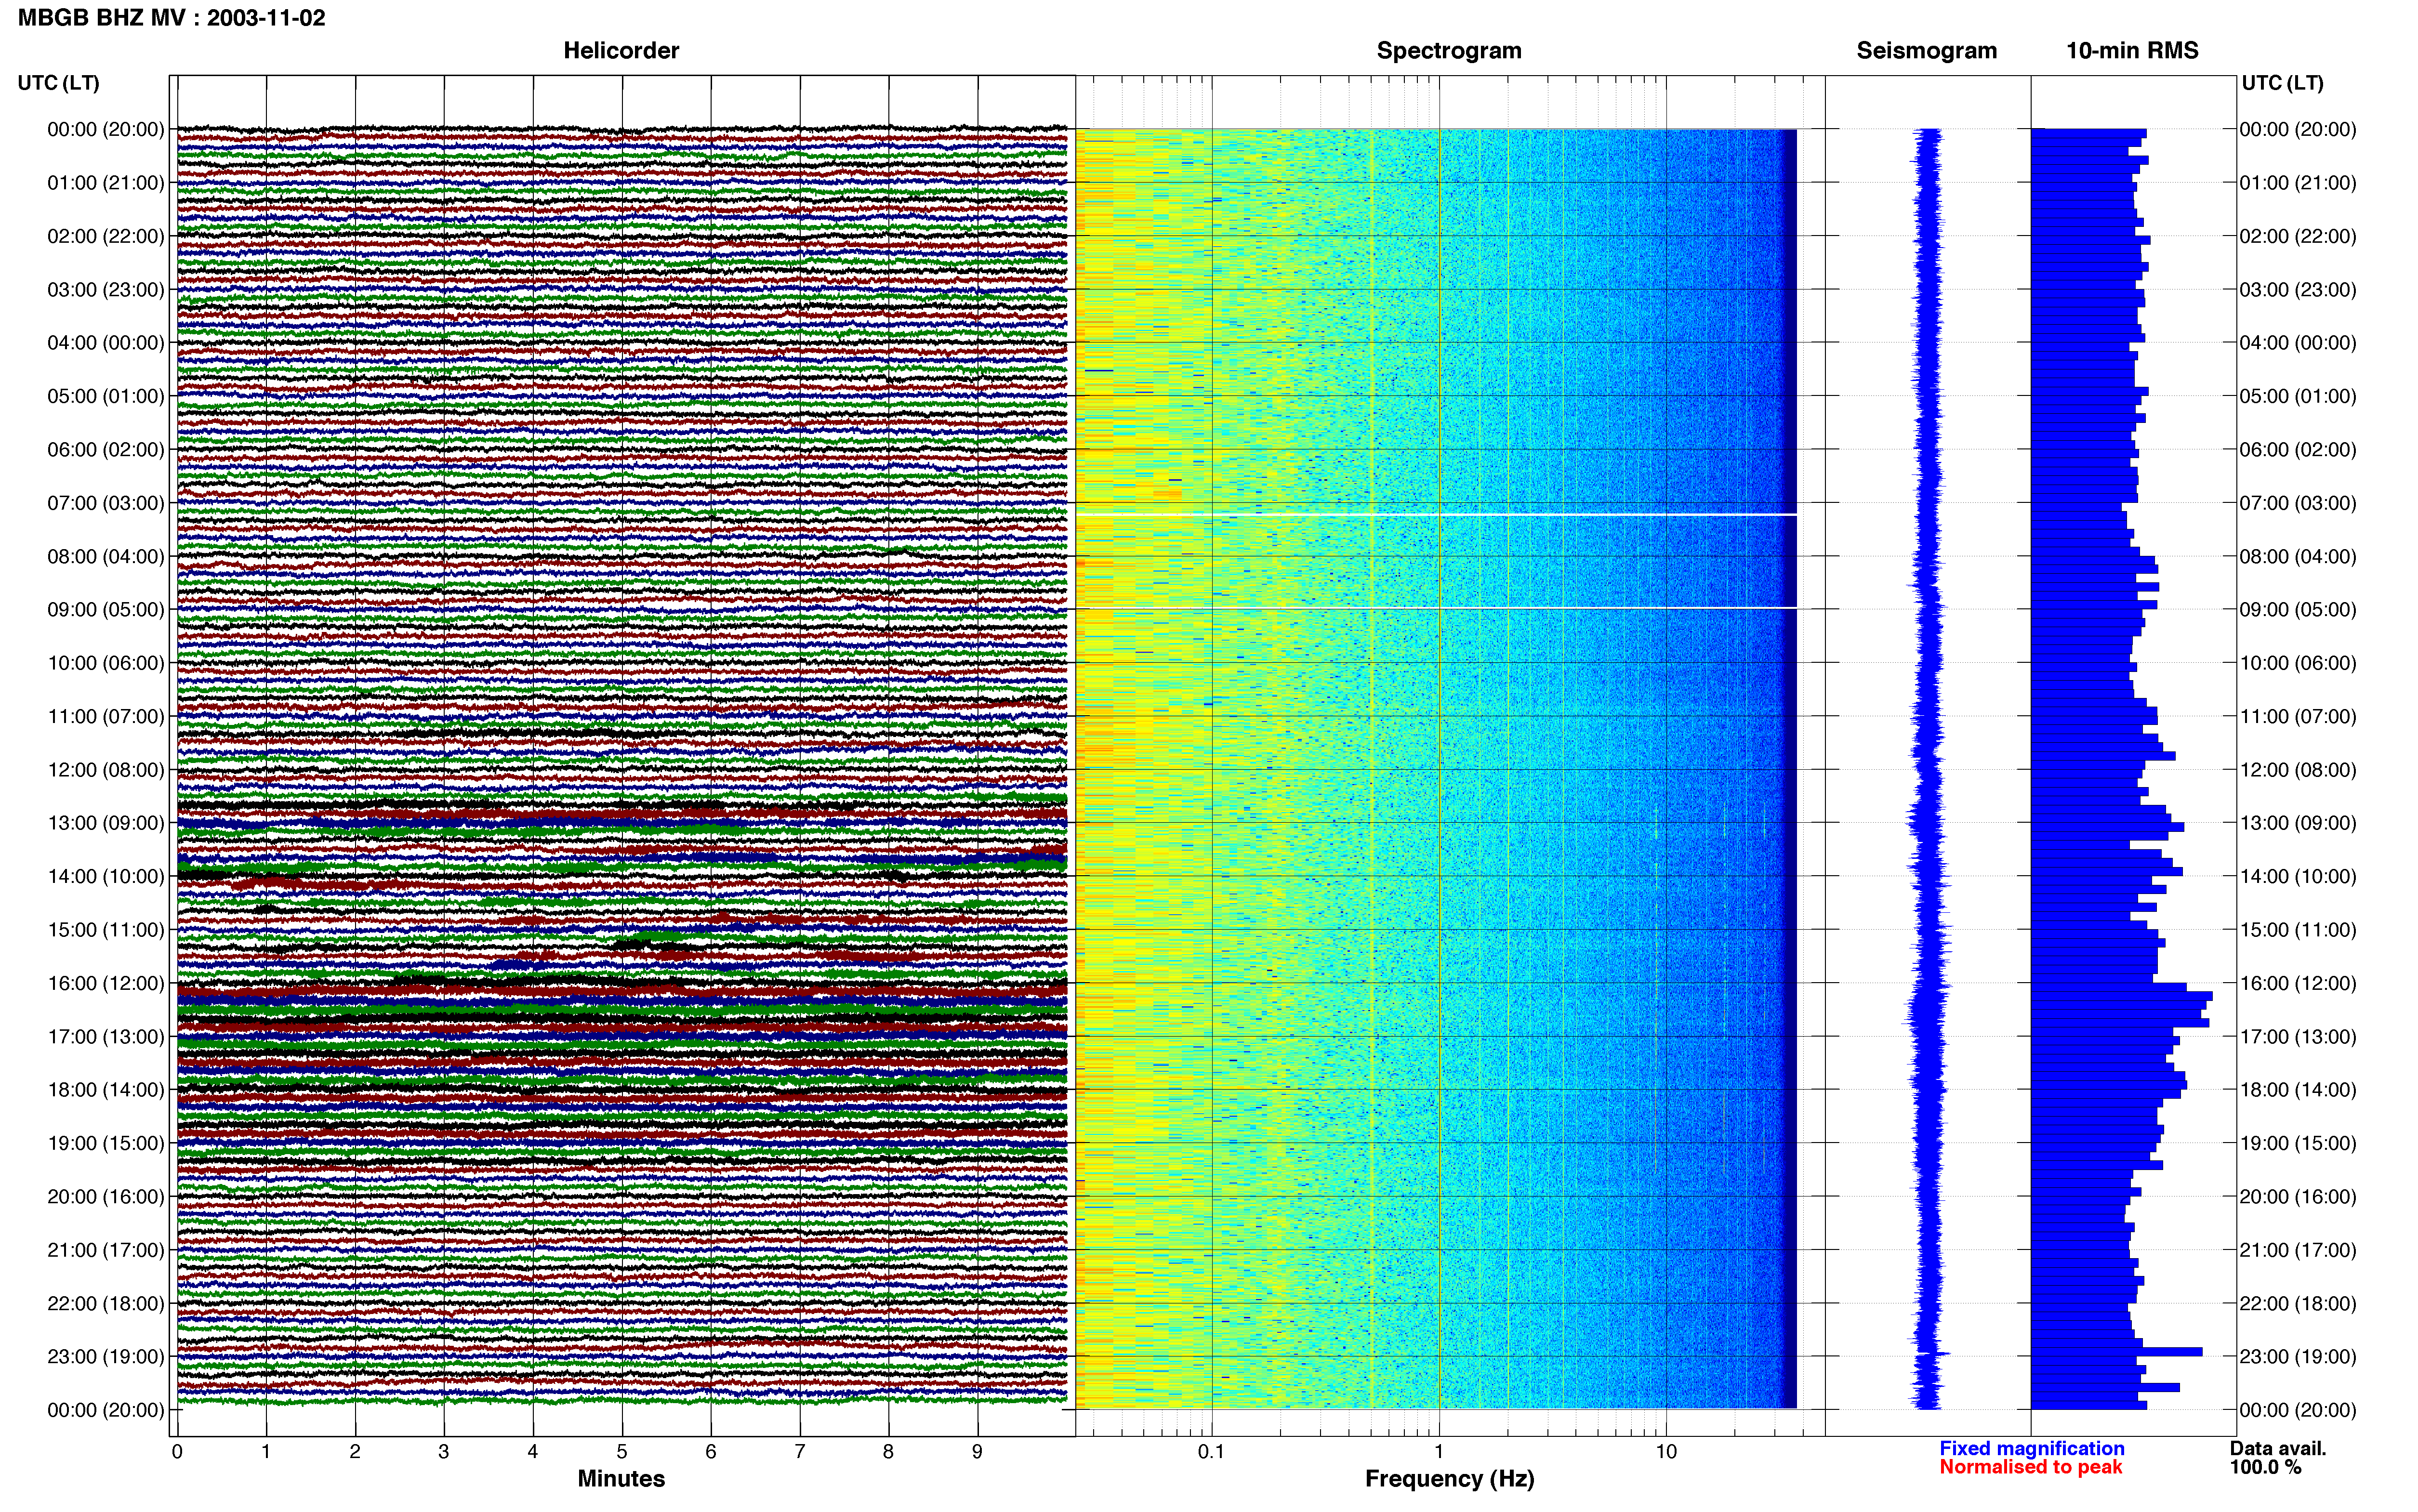Screen dimensions: 2418x1512
Task: Click the frequency tick label '0.1'
Action: pyautogui.click(x=1211, y=1452)
